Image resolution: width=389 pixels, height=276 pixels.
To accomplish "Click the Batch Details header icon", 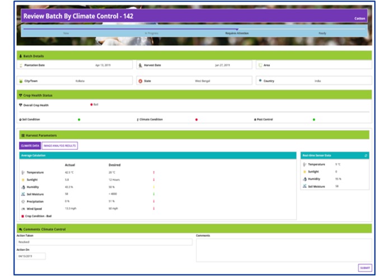I will tap(21, 56).
